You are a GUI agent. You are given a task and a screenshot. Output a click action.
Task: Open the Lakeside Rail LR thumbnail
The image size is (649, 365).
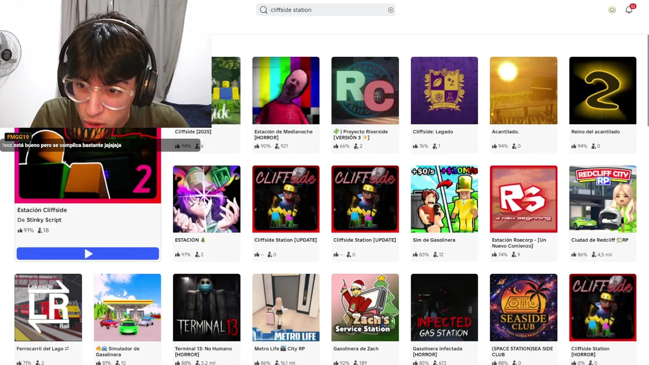pos(48,307)
